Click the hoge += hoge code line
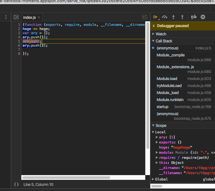 coord(36,29)
